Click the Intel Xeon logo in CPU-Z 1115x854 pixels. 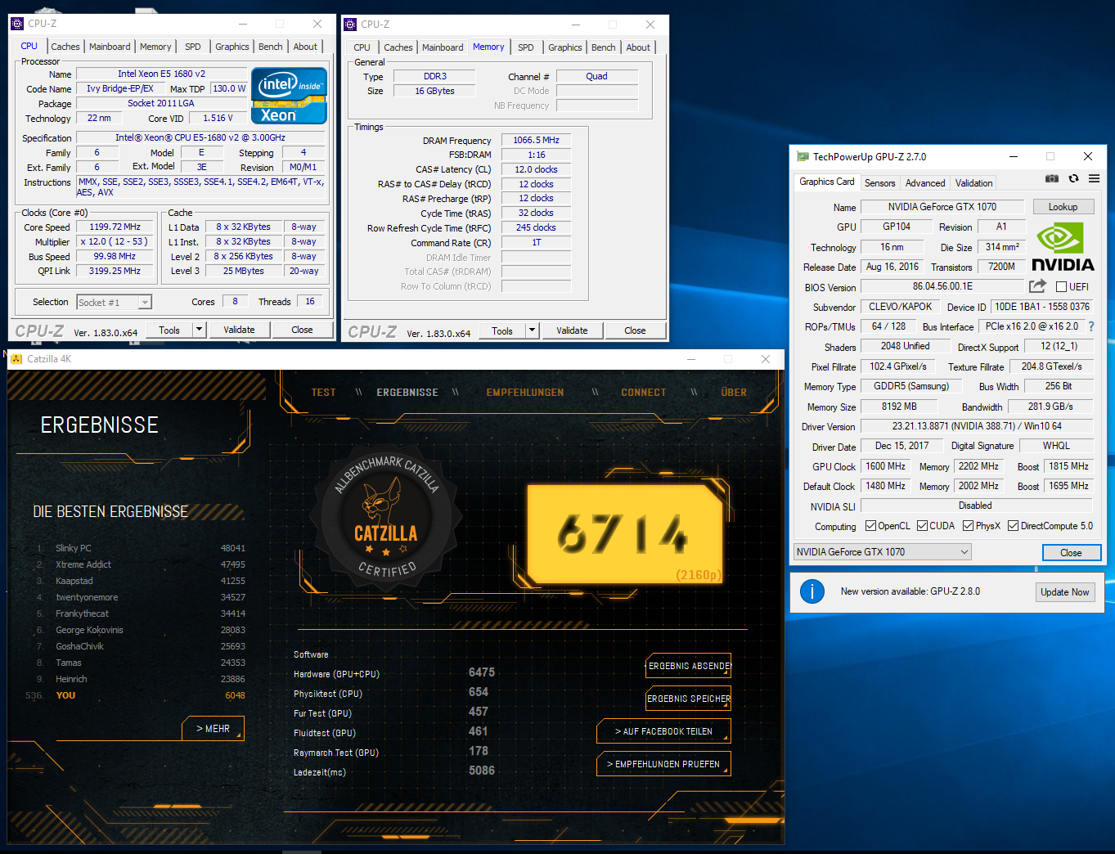coord(289,96)
